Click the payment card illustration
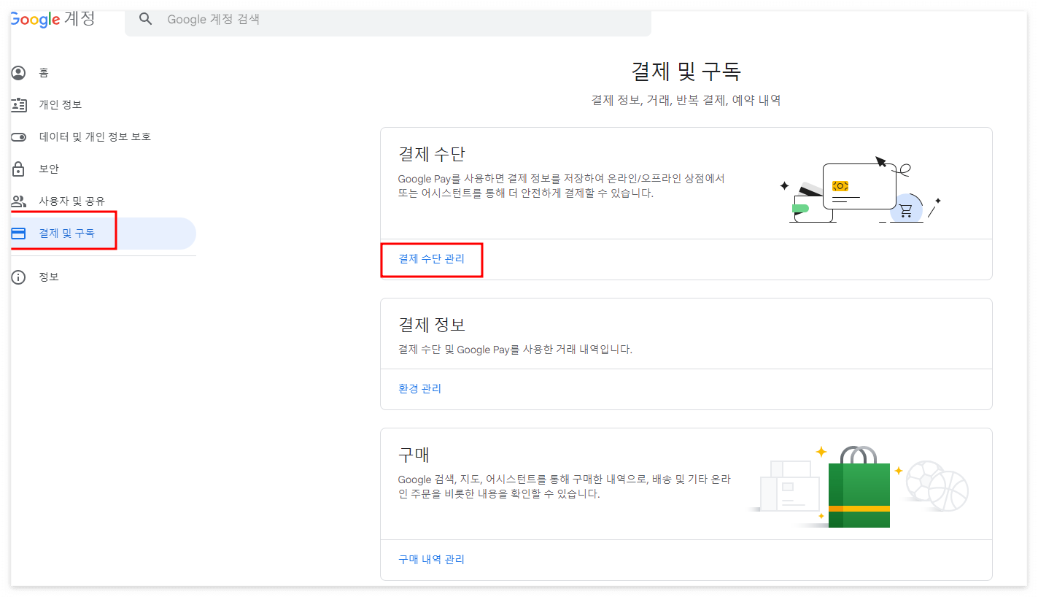 pyautogui.click(x=861, y=188)
